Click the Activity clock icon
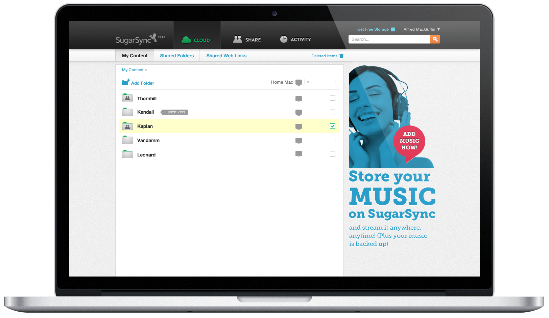549x318 pixels. 284,39
